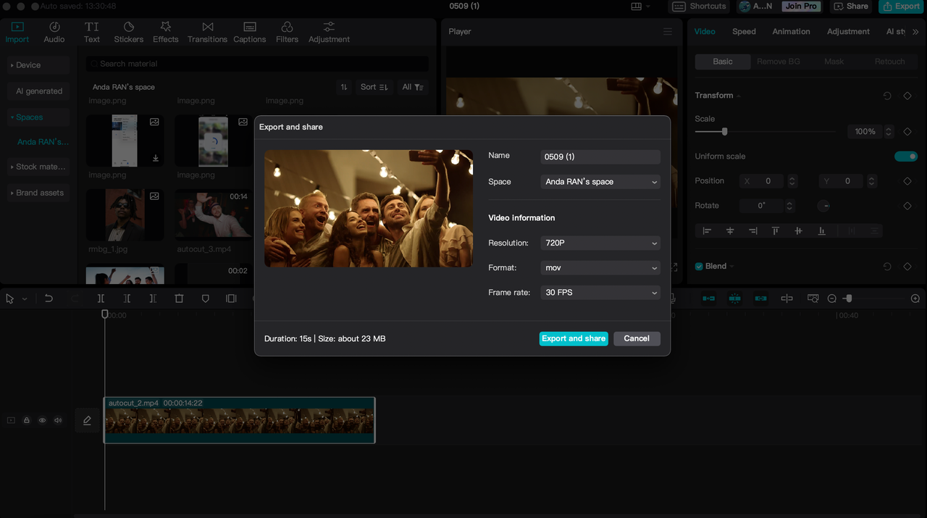Image resolution: width=927 pixels, height=518 pixels.
Task: Lock the video track
Action: click(x=26, y=420)
